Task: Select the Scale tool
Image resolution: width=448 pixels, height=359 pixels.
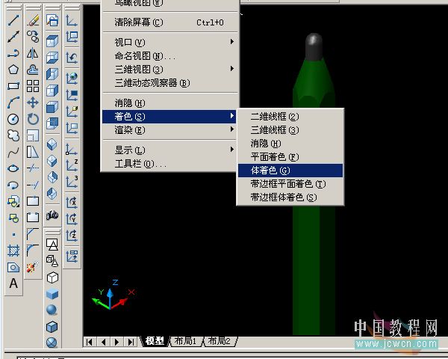Action: (33, 135)
